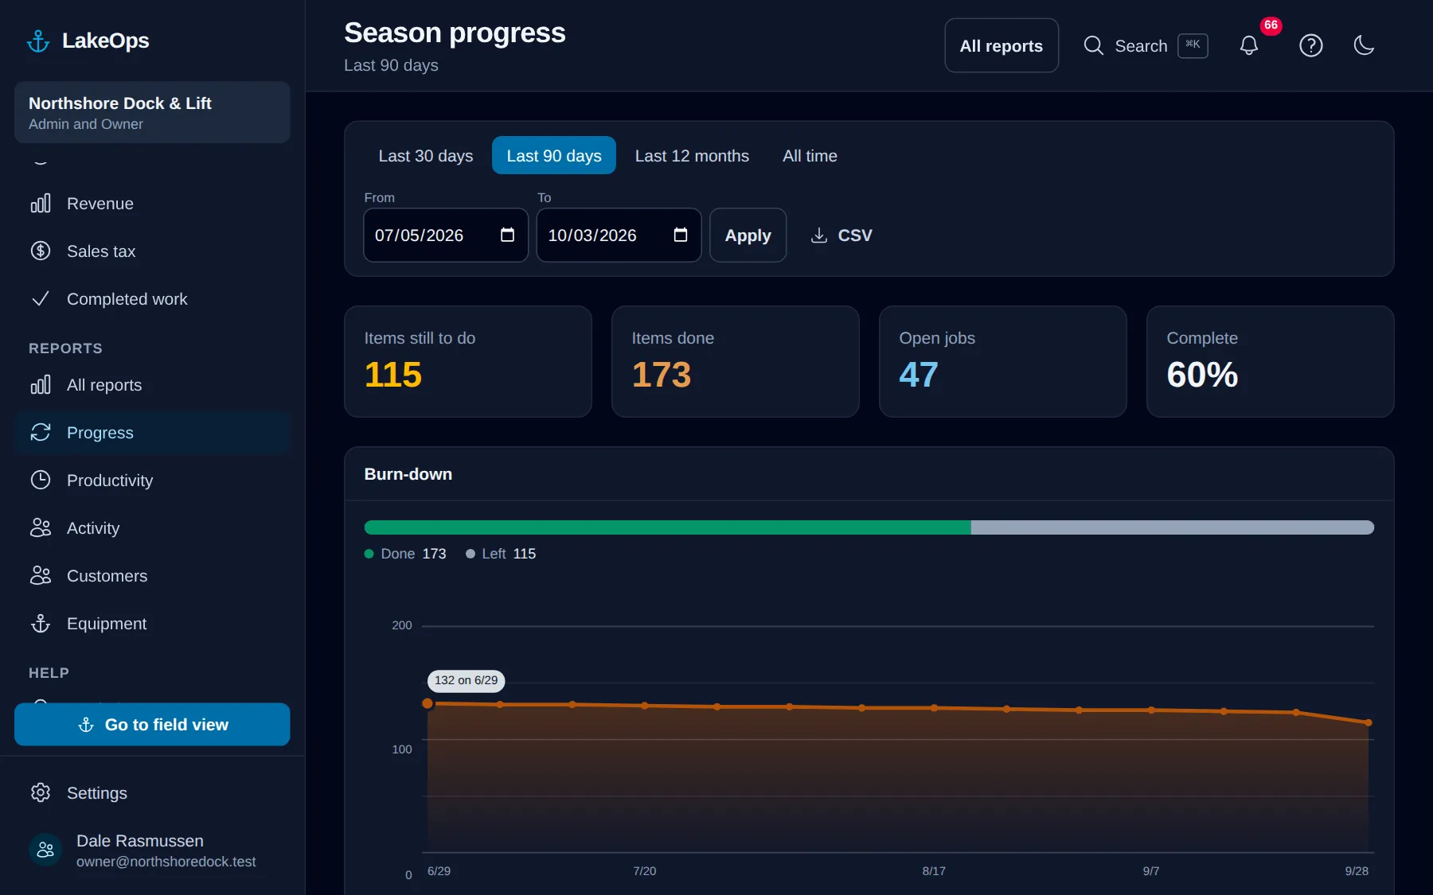
Task: Open notifications bell with 66 badge
Action: 1249,45
